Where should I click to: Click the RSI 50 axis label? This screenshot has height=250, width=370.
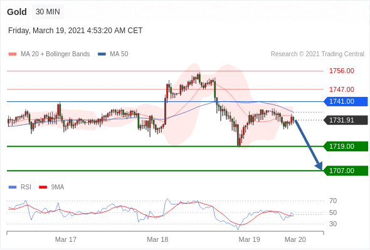click(x=333, y=213)
